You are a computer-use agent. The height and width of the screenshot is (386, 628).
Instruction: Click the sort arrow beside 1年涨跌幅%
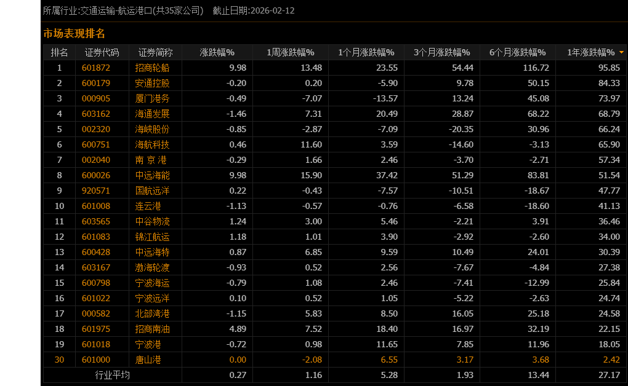[621, 52]
